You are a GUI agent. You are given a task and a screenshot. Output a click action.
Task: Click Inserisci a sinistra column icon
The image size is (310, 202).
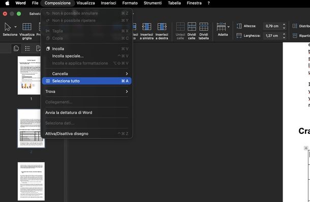point(147,27)
